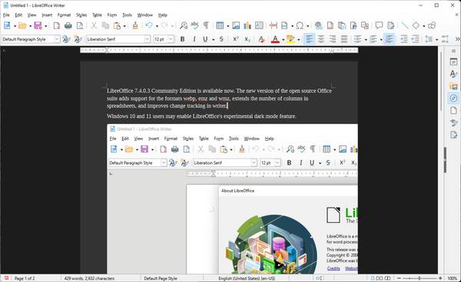Open the Underline style dropdown arrow

click(x=213, y=40)
